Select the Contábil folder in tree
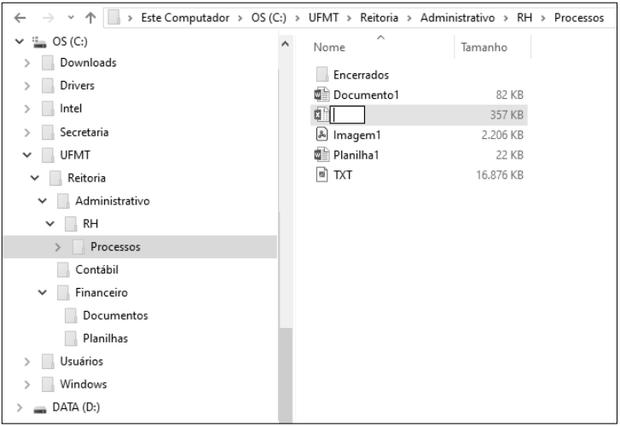Viewport: 620px width, 426px height. coord(96,270)
